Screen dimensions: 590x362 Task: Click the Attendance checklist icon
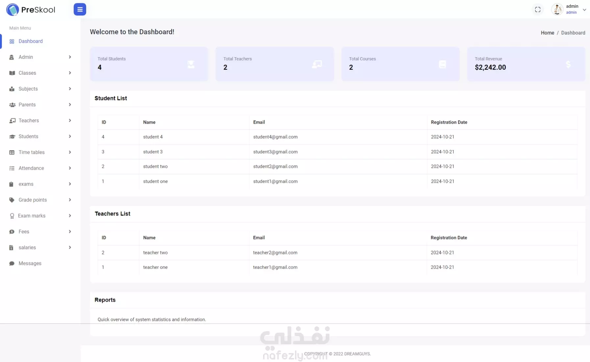point(12,168)
